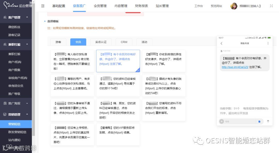Collapse the 营销管理 sidebar section
Screen dimensions: 279x153
pyautogui.click(x=27, y=114)
